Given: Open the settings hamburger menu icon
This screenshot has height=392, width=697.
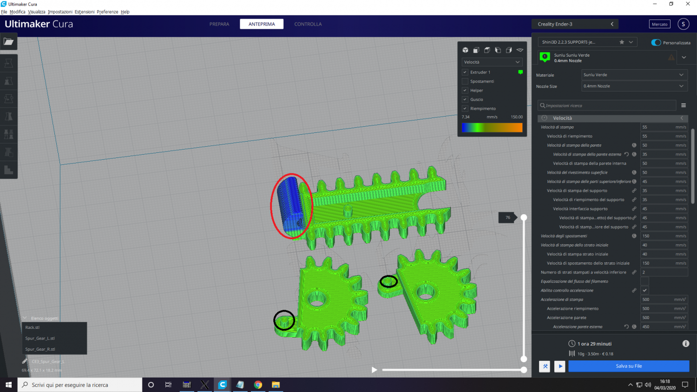Looking at the screenshot, I should coord(684,105).
